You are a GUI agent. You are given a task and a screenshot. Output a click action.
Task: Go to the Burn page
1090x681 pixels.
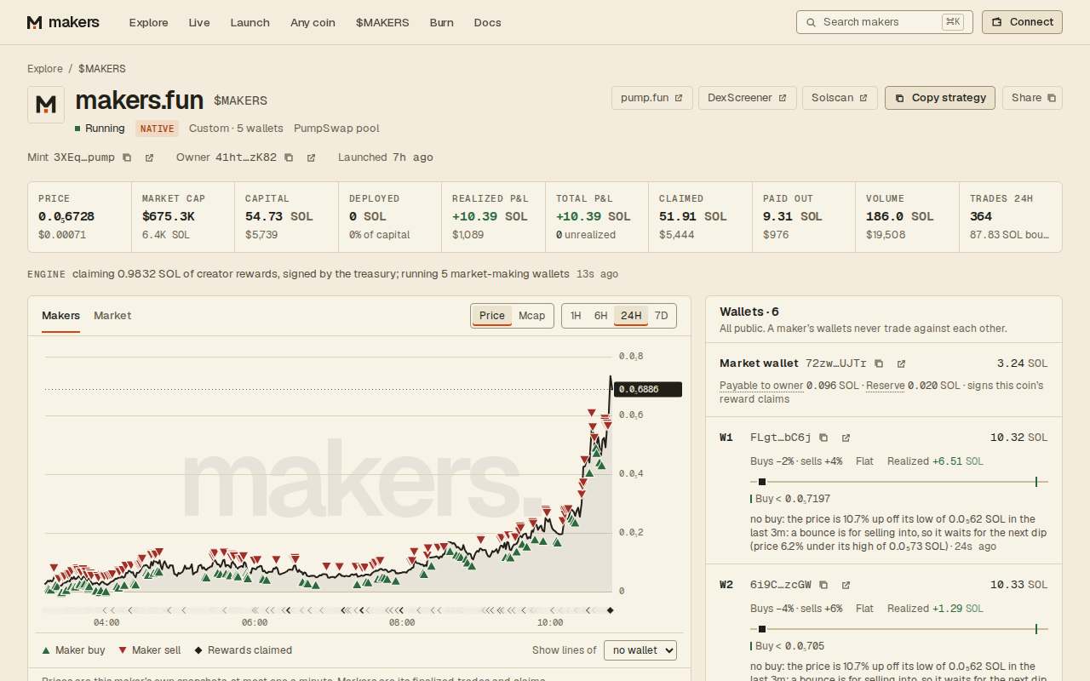click(x=442, y=23)
